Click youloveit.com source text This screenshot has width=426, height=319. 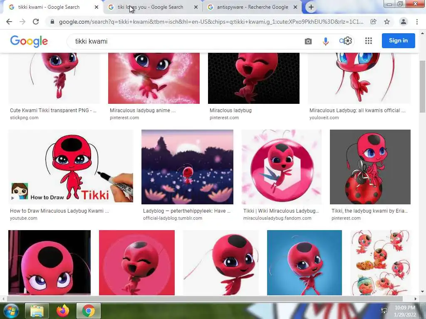coord(324,118)
